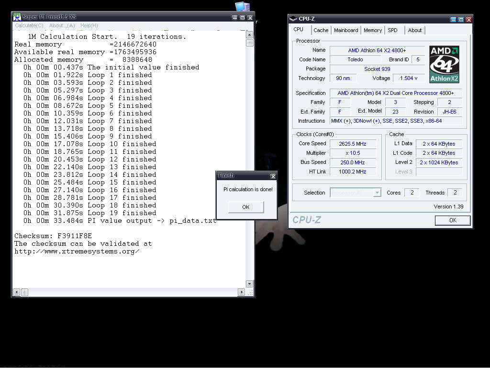Minimize the Super PI window

click(x=234, y=18)
